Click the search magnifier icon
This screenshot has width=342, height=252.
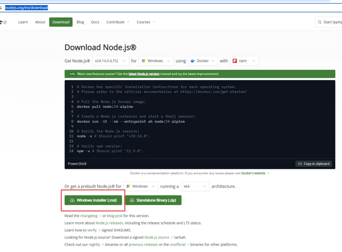(320, 22)
